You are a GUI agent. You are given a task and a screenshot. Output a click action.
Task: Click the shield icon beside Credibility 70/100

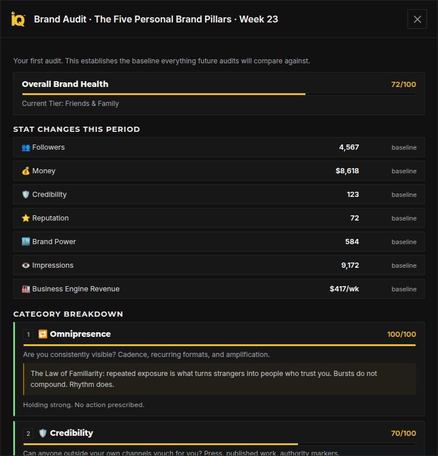(43, 434)
